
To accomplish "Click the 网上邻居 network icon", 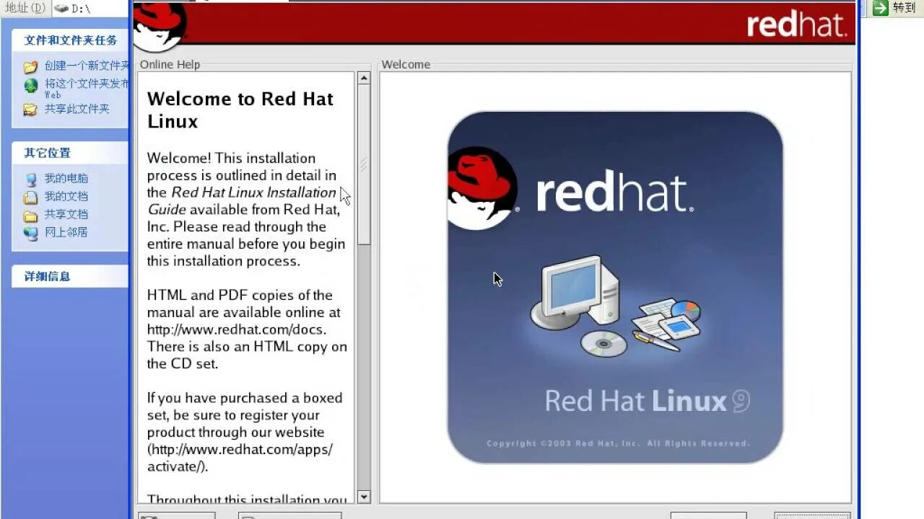I will [x=30, y=233].
